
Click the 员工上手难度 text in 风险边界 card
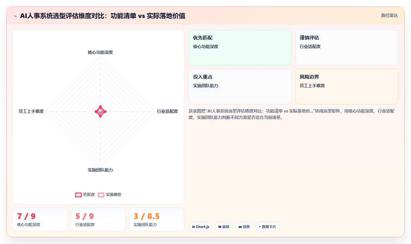pos(312,86)
